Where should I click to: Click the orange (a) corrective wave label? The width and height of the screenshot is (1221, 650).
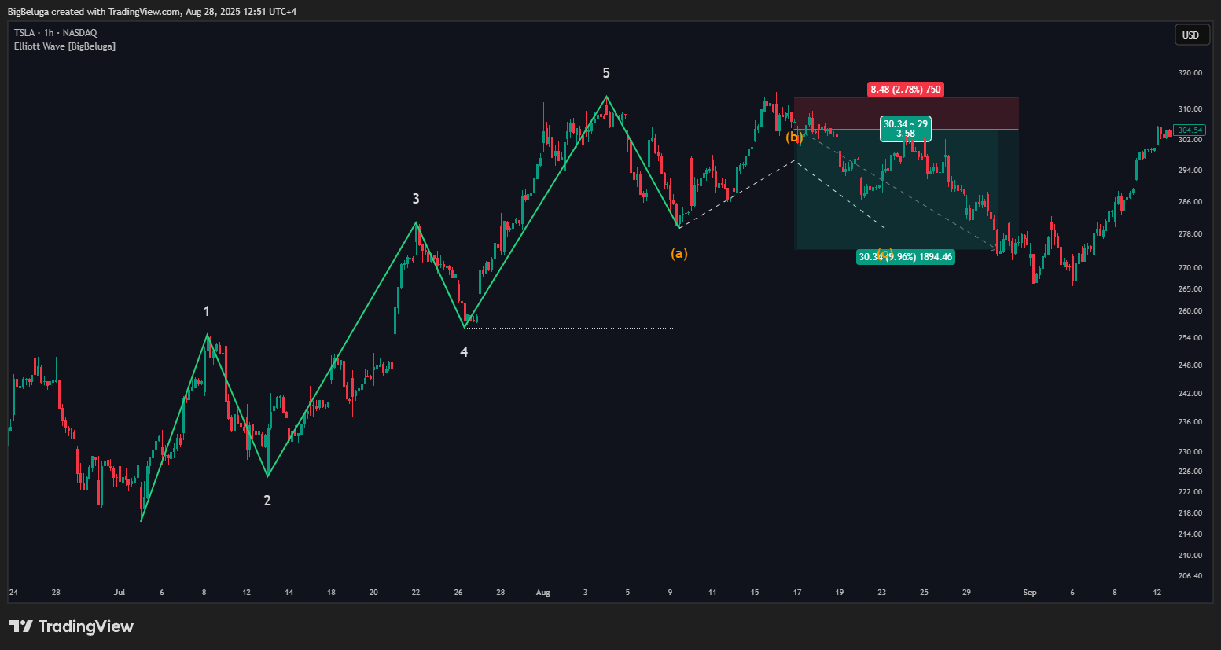679,253
